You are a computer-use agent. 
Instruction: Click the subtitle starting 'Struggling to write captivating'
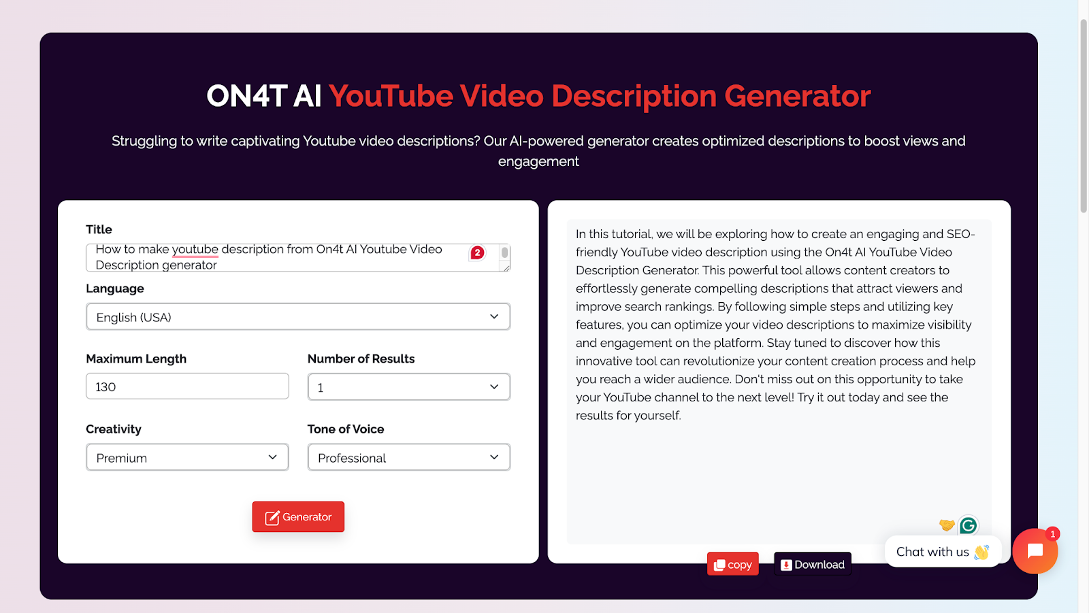point(538,151)
